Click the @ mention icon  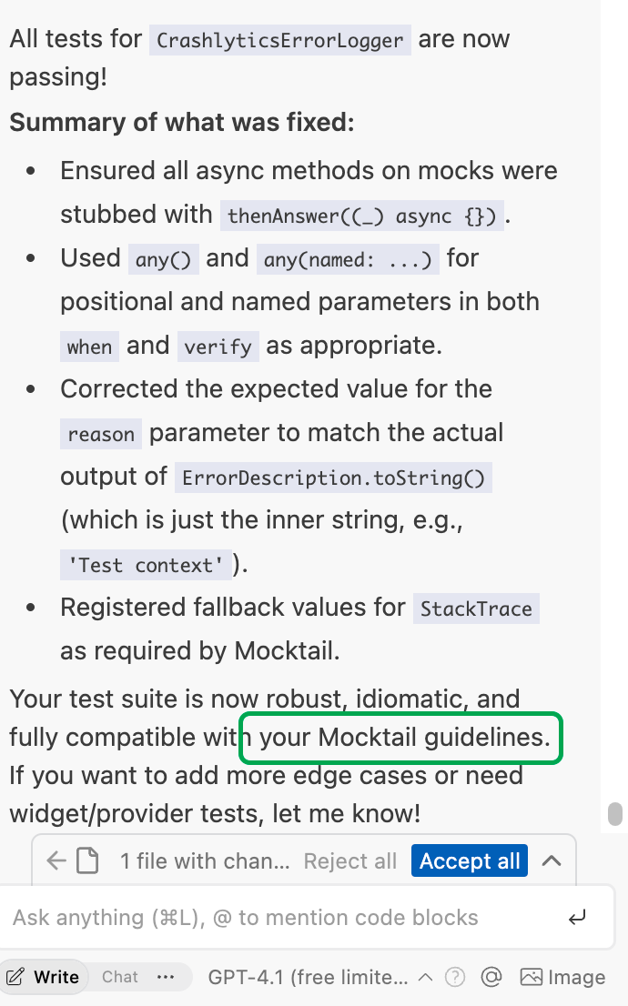coord(491,978)
